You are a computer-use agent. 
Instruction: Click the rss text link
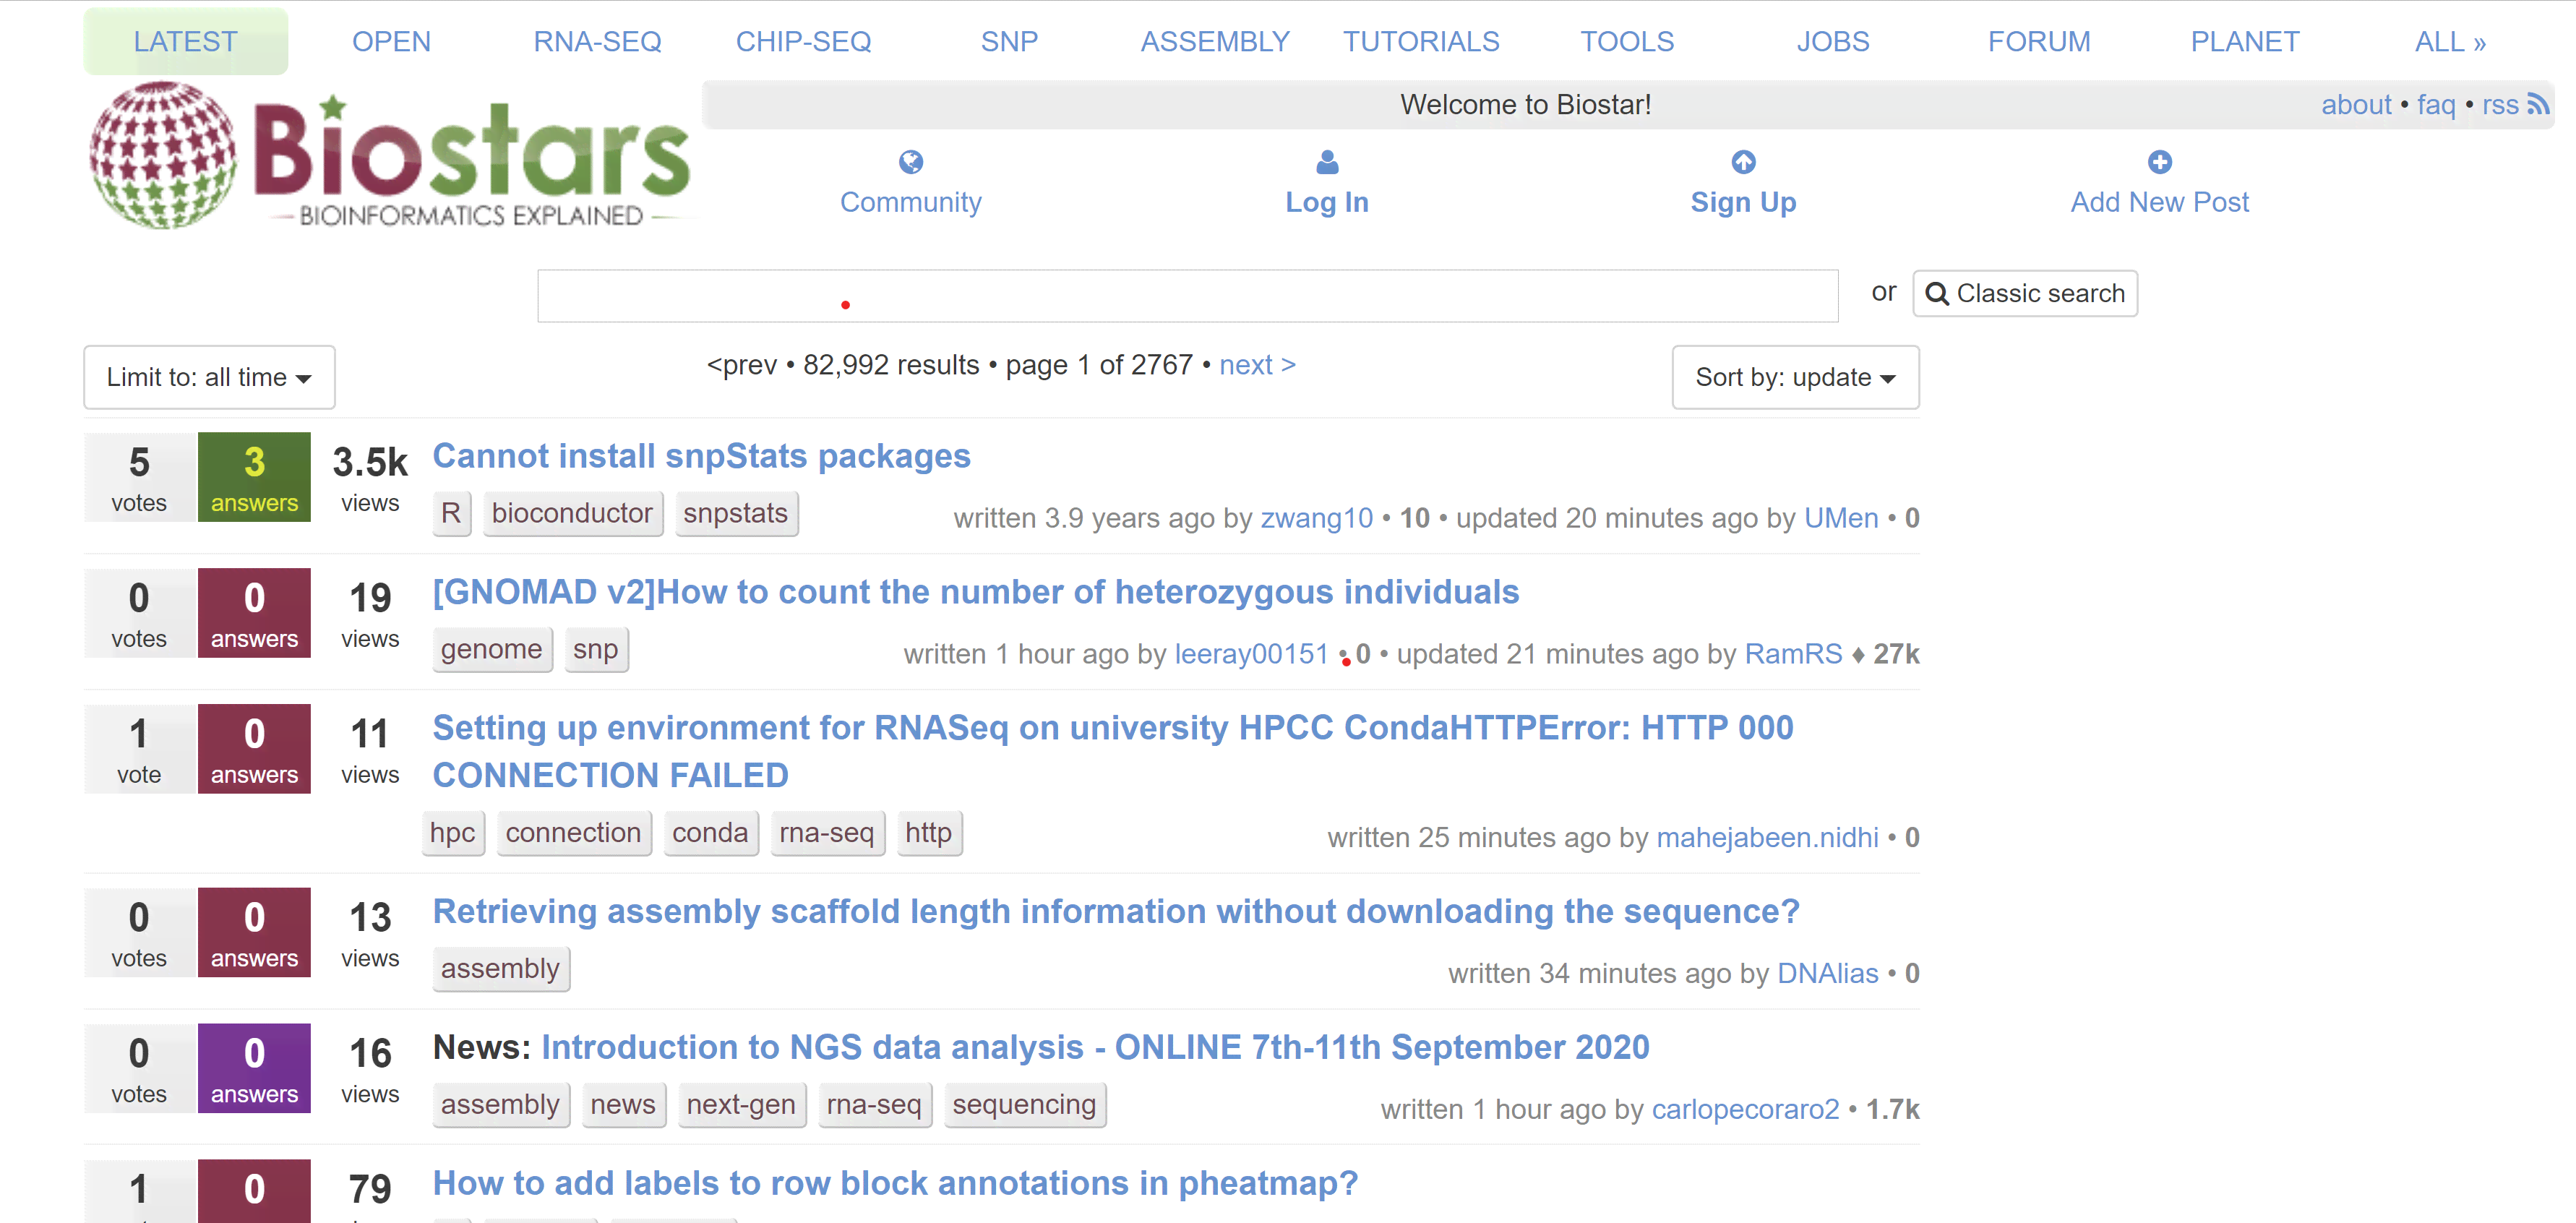coord(2500,104)
